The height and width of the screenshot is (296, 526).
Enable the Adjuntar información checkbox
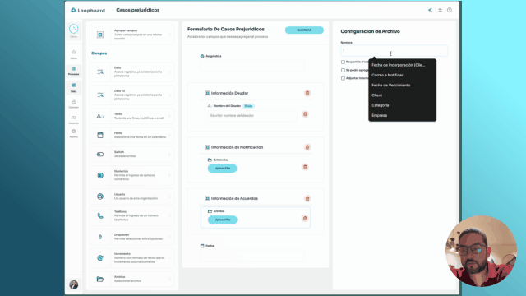pos(343,78)
